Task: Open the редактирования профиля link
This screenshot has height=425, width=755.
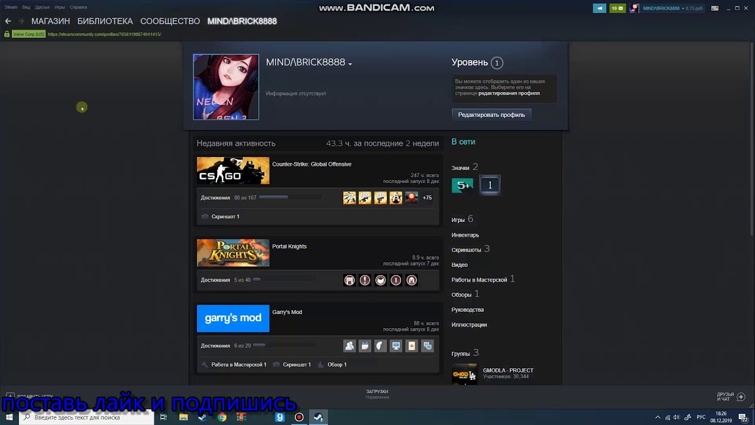Action: (x=508, y=93)
